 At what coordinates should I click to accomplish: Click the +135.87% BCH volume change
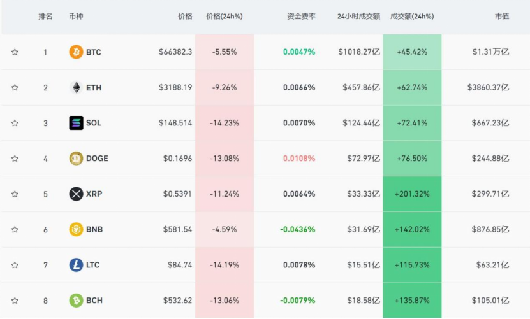[x=412, y=301]
